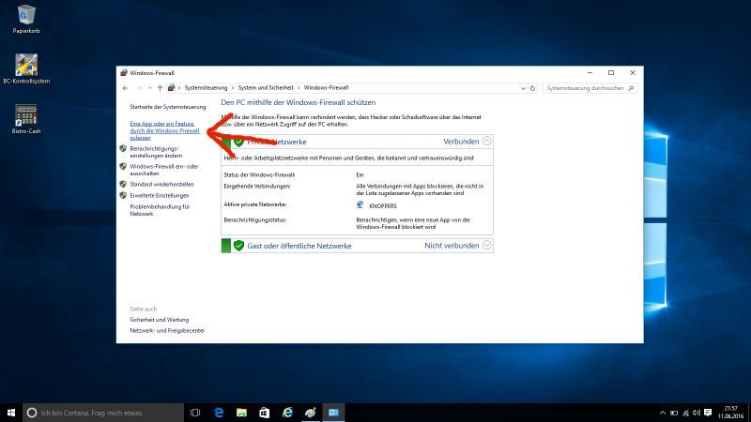Click Systemsteuerung in the breadcrumb
Viewport: 751px width, 422px height.
tap(206, 88)
